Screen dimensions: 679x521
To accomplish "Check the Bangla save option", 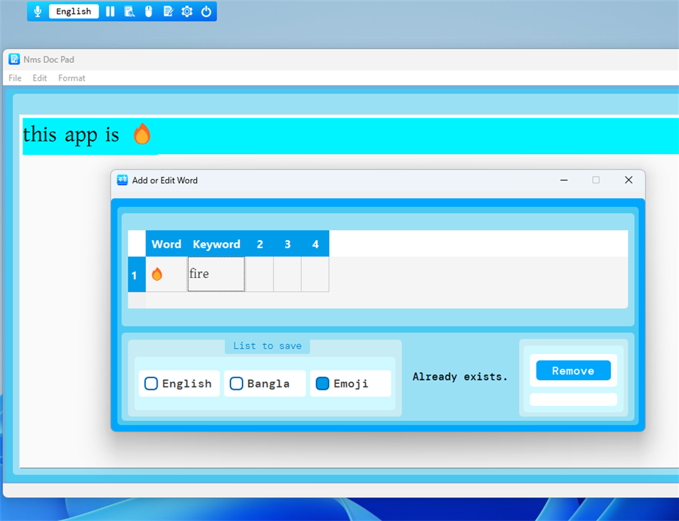I will [237, 383].
